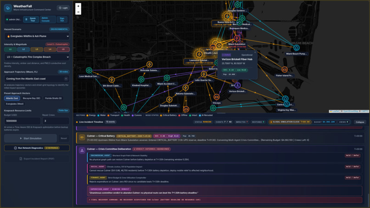Click the Global Simulation Clock indicator
The image size is (370, 208).
click(x=290, y=122)
